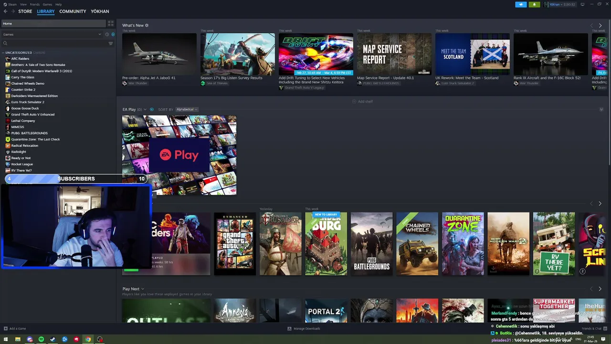Image resolution: width=611 pixels, height=344 pixels.
Task: Select Rocket League in game list
Action: (x=22, y=164)
